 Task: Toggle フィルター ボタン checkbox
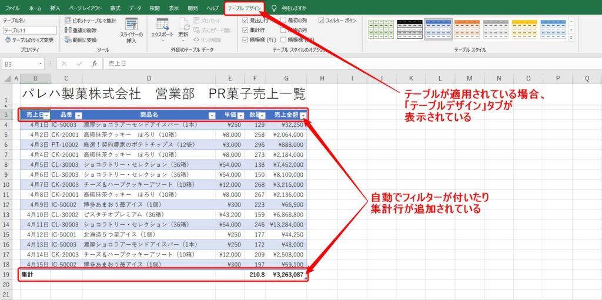click(322, 21)
